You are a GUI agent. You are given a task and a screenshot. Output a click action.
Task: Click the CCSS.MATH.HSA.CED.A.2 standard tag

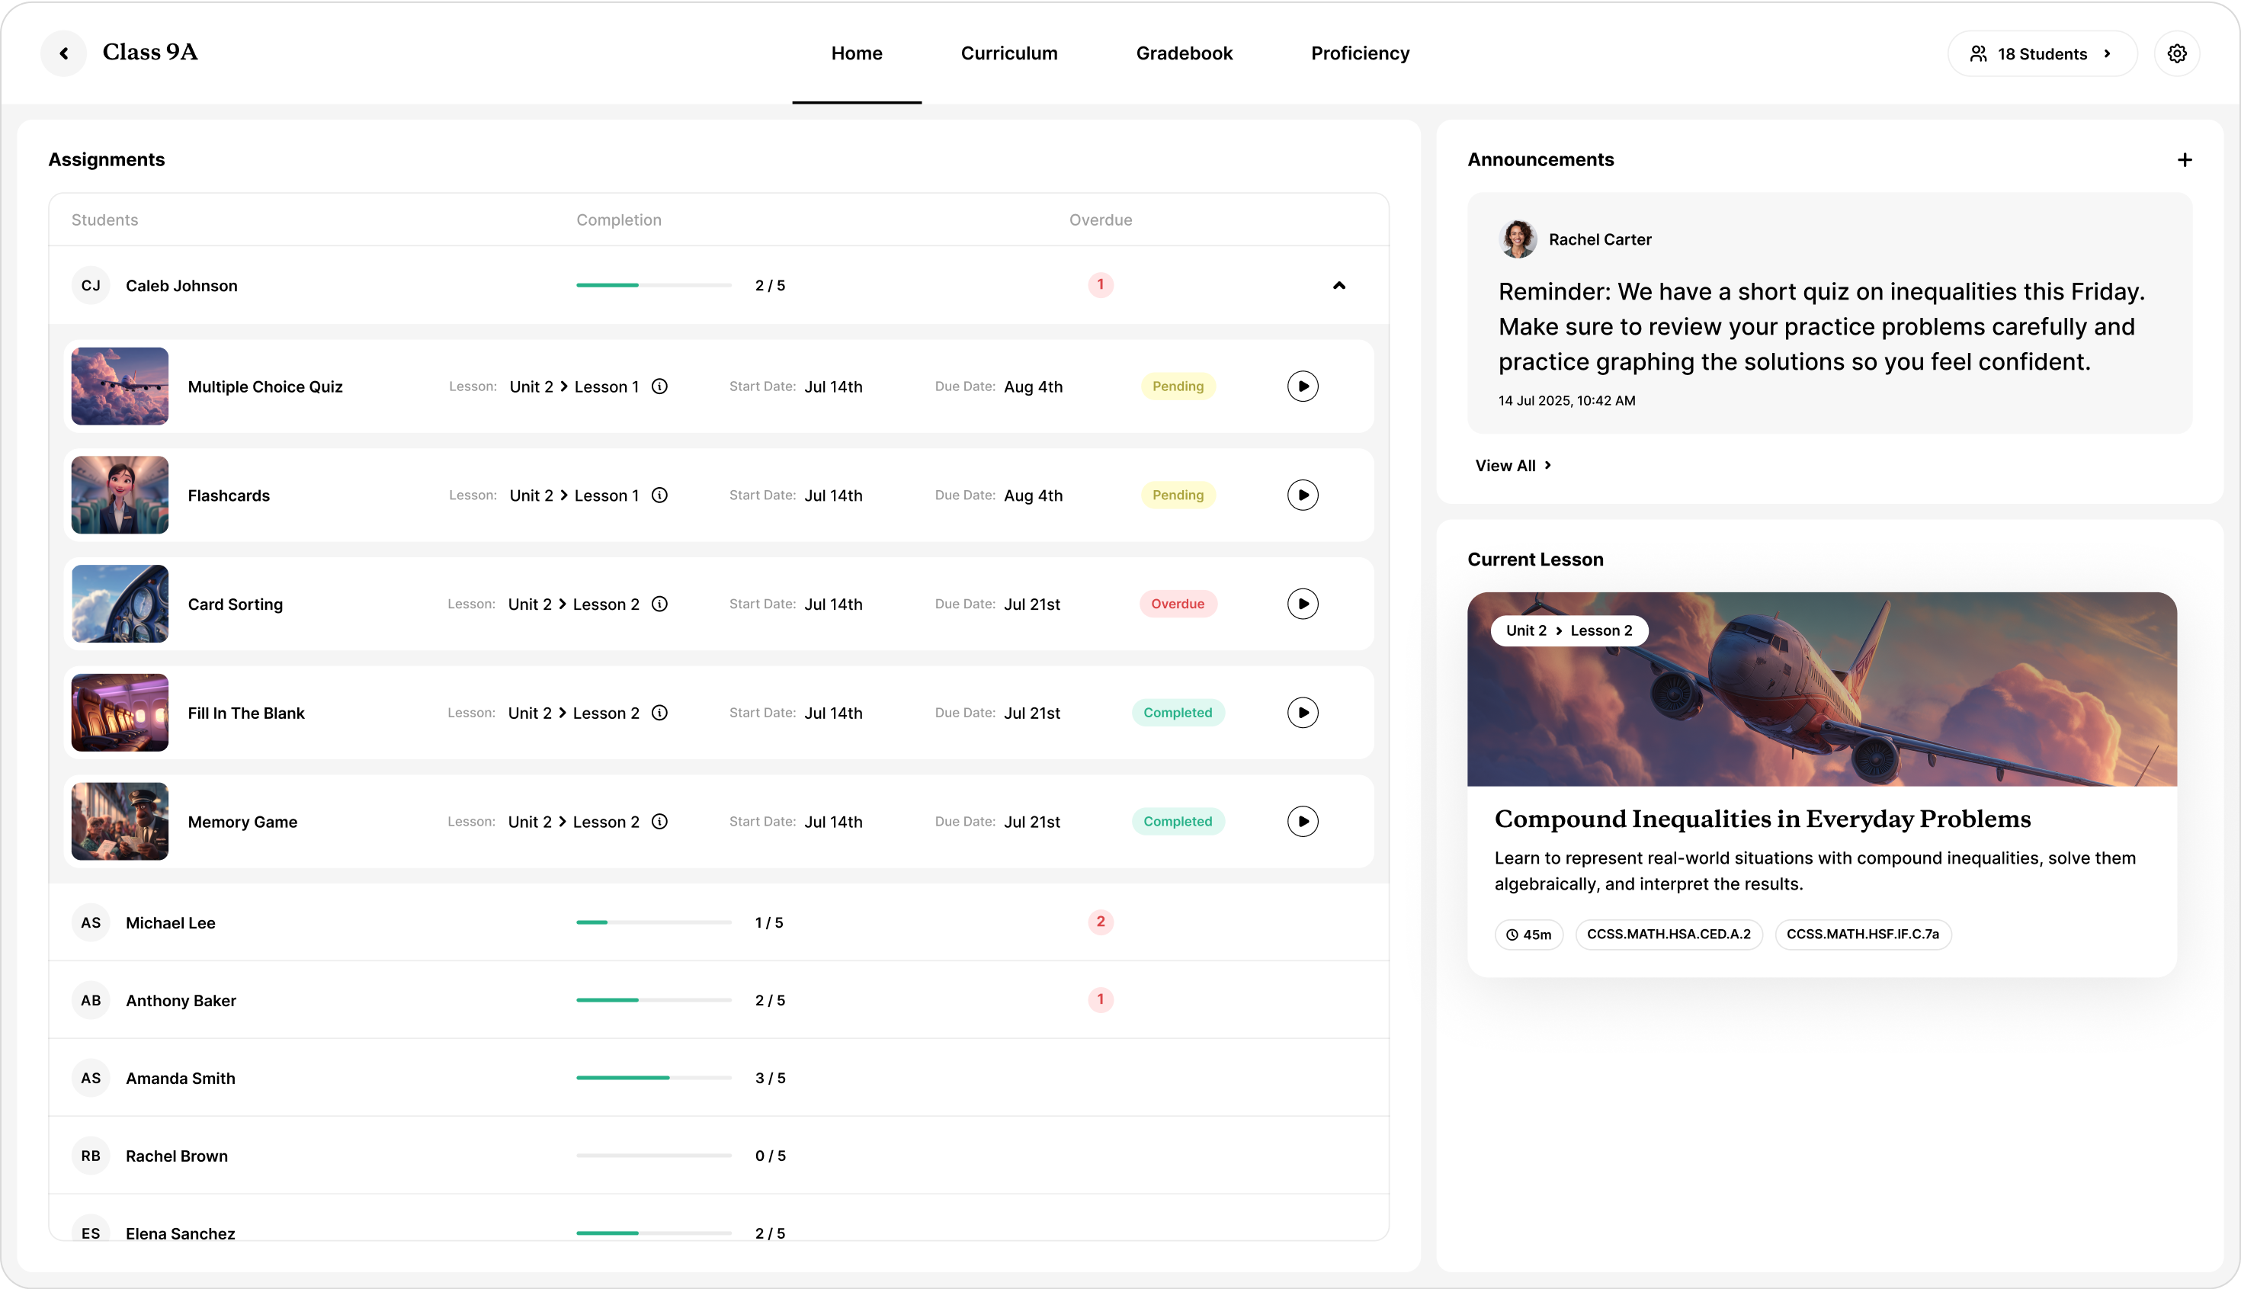[x=1668, y=934]
